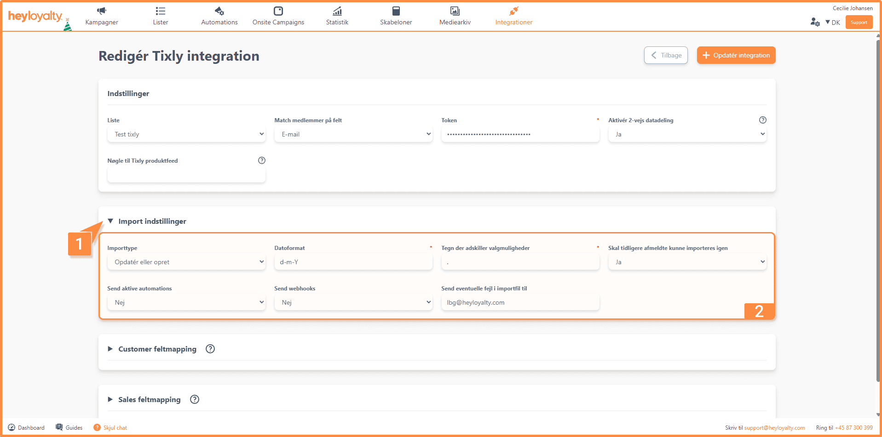The image size is (882, 437).
Task: Click the Statistik chart icon
Action: pos(337,11)
